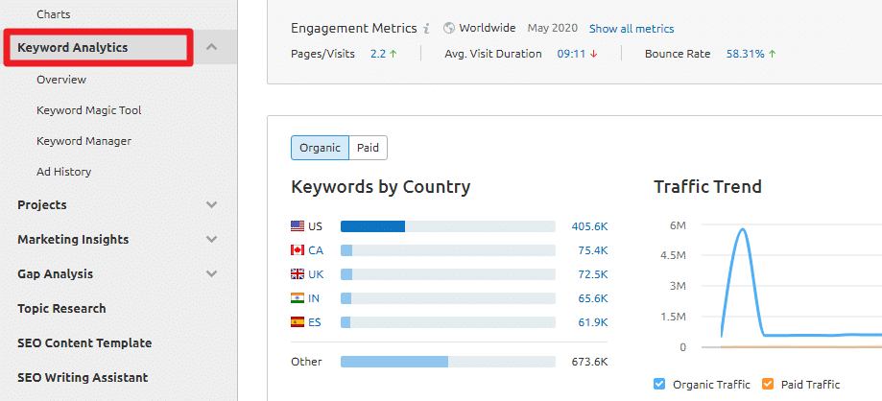Image resolution: width=882 pixels, height=401 pixels.
Task: Click the Traffic Trend heading
Action: [x=707, y=187]
